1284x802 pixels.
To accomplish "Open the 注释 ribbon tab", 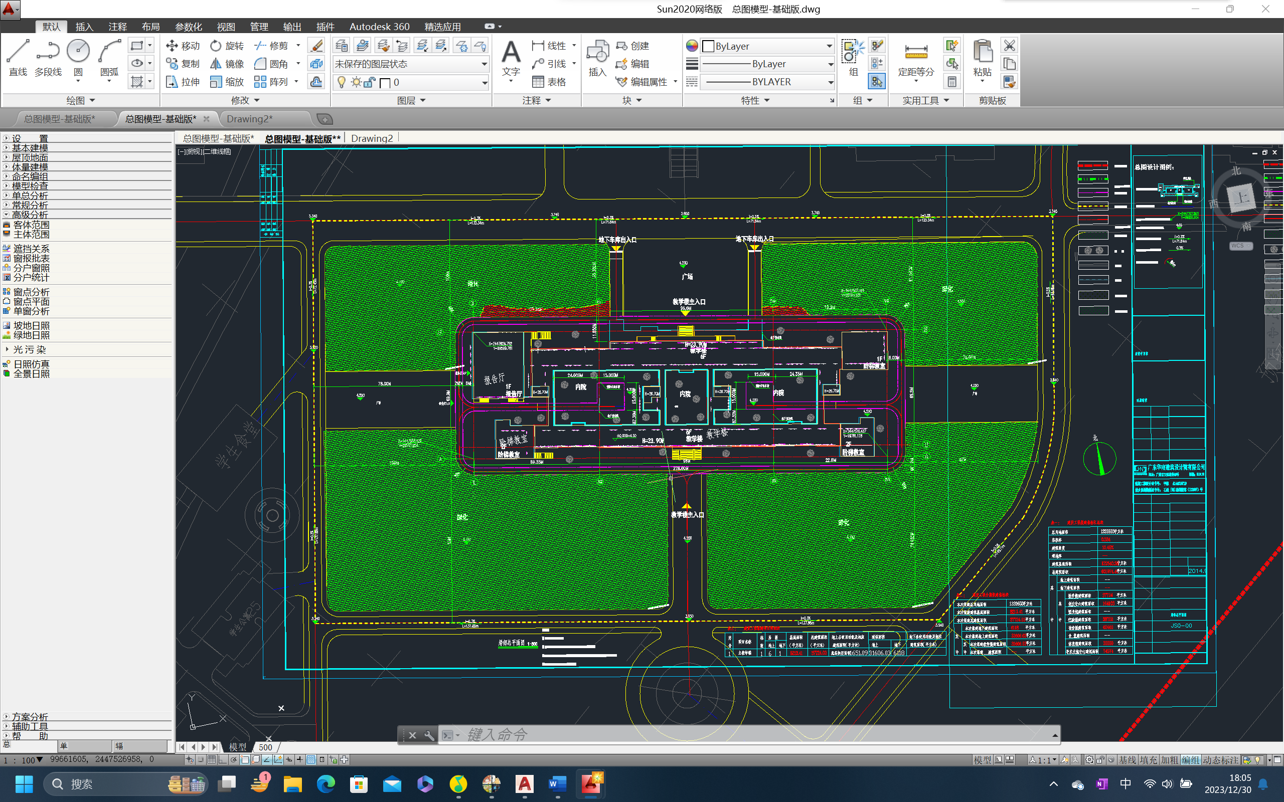I will coord(117,27).
